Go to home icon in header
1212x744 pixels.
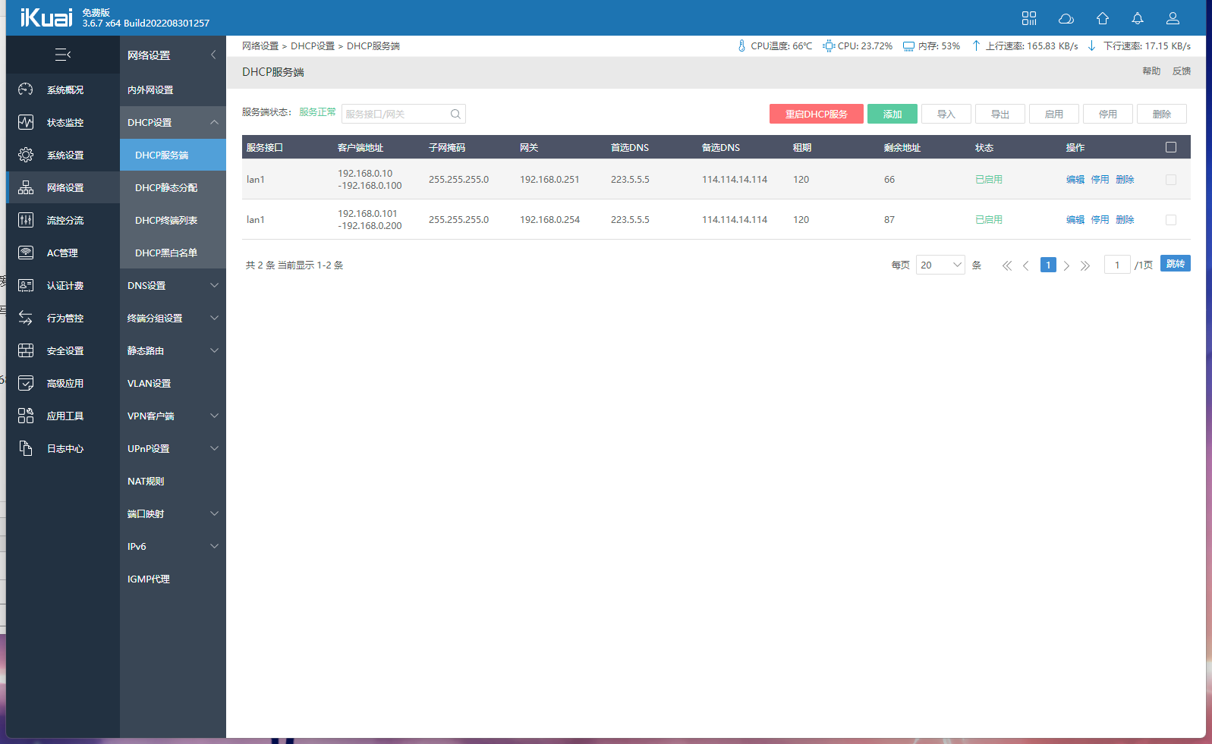click(x=1103, y=18)
